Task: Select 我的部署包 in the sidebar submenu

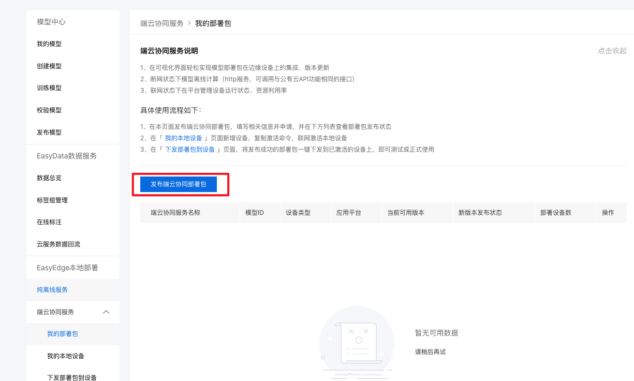Action: point(63,334)
